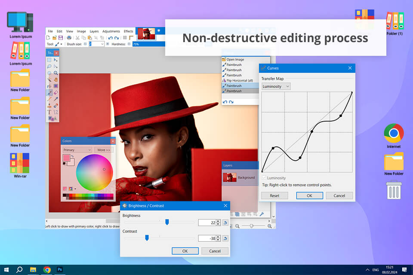
Task: Redo using the main toolbar arrow
Action: [x=117, y=38]
